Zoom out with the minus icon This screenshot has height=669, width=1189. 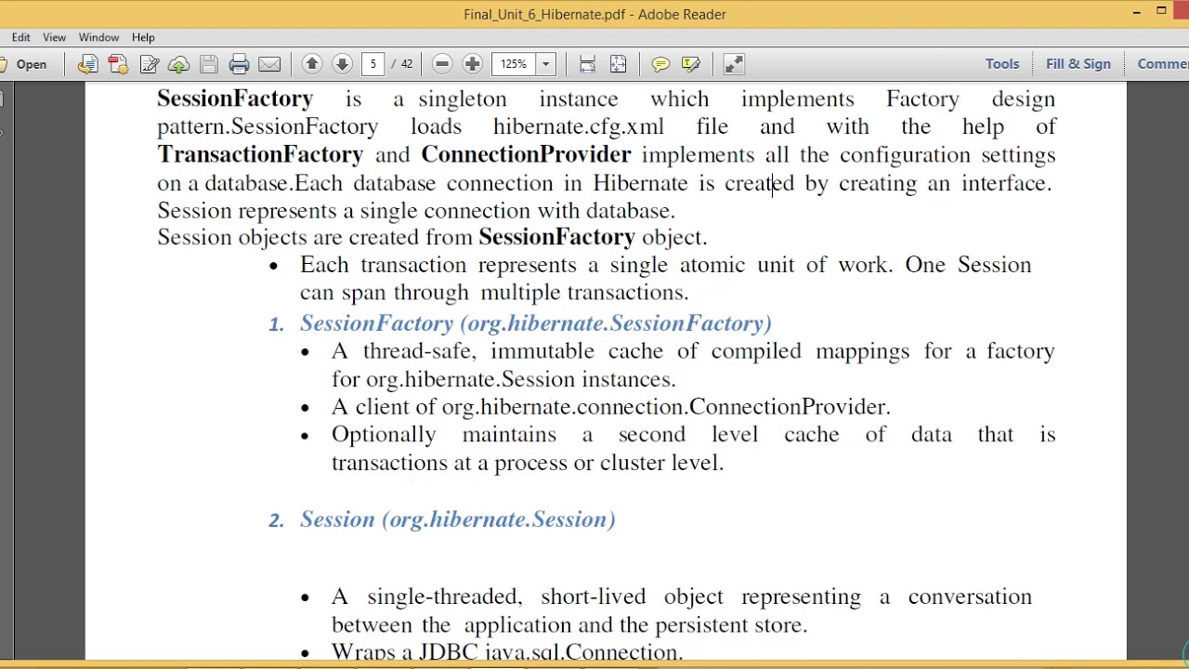click(x=442, y=64)
